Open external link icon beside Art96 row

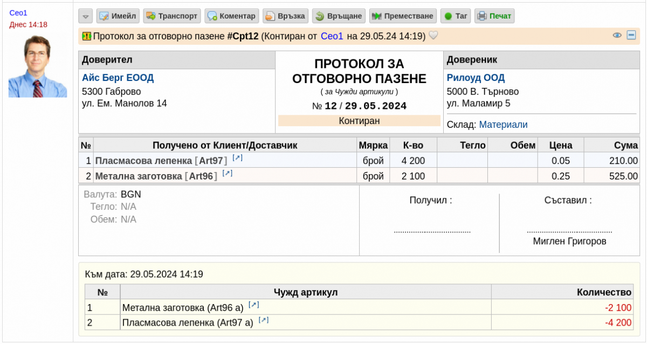[x=227, y=173]
